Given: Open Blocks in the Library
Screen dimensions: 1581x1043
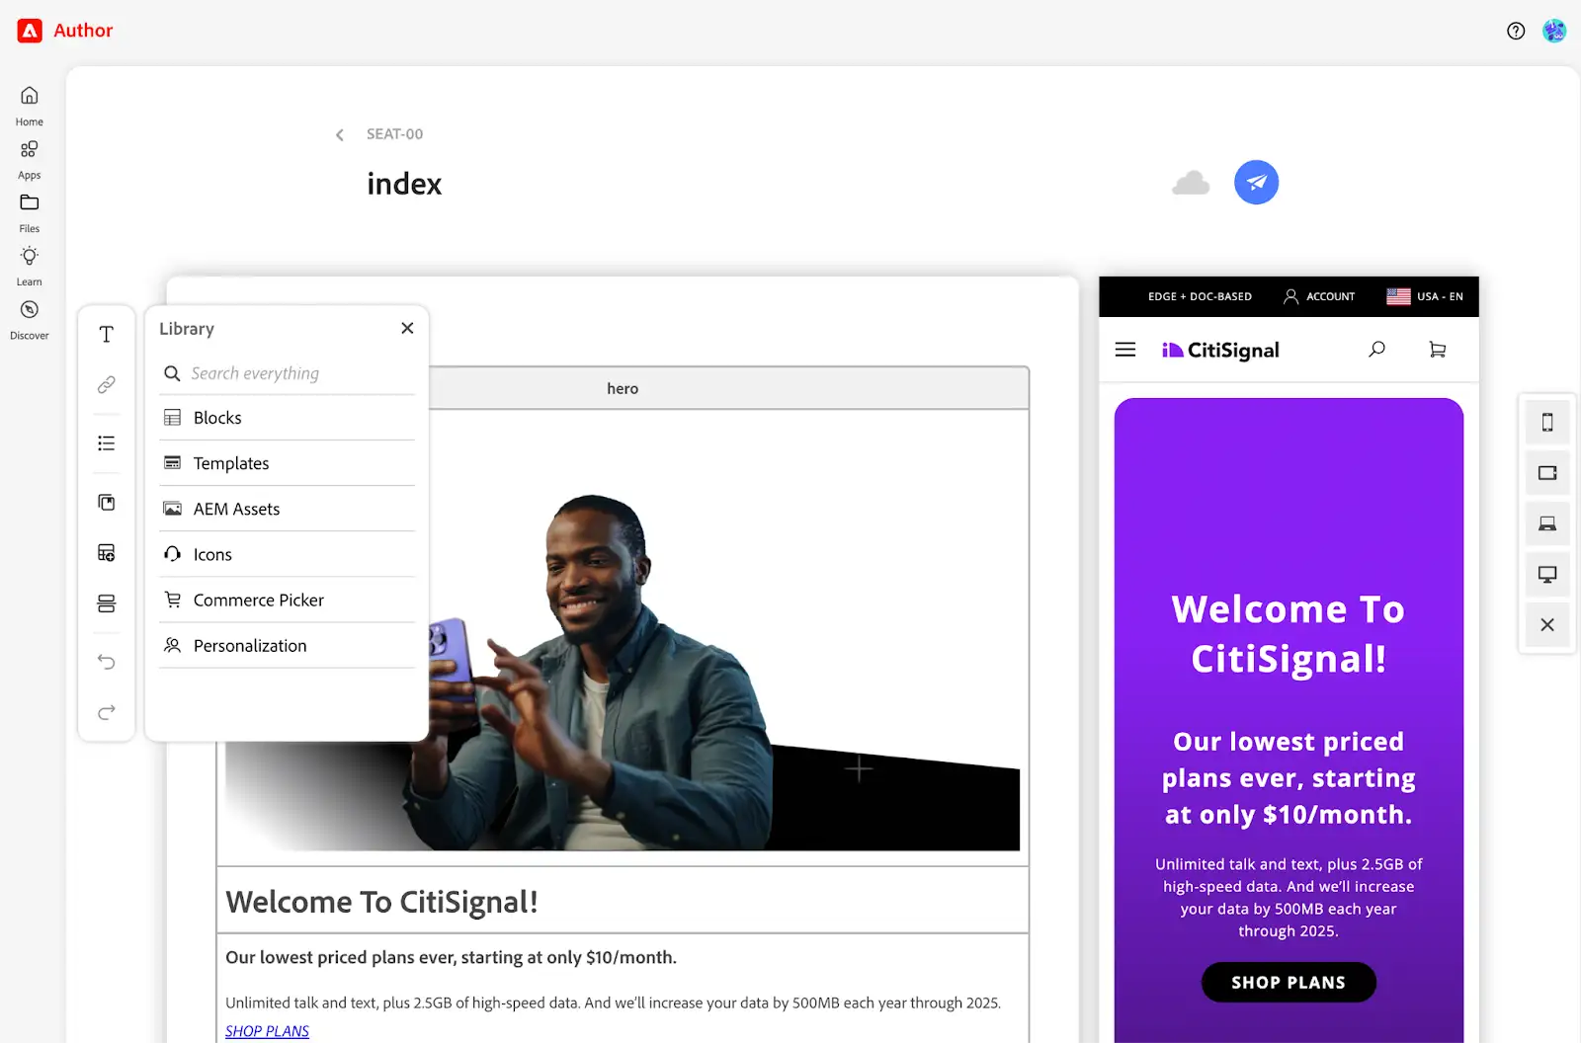Looking at the screenshot, I should [x=287, y=418].
